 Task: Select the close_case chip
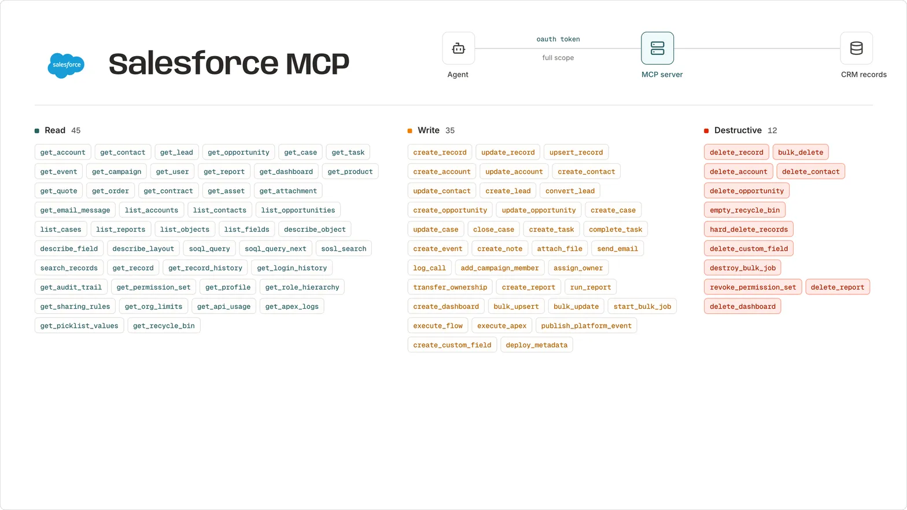point(493,230)
